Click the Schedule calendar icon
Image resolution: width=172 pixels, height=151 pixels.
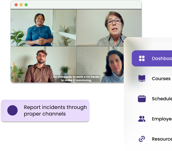[x=142, y=99]
